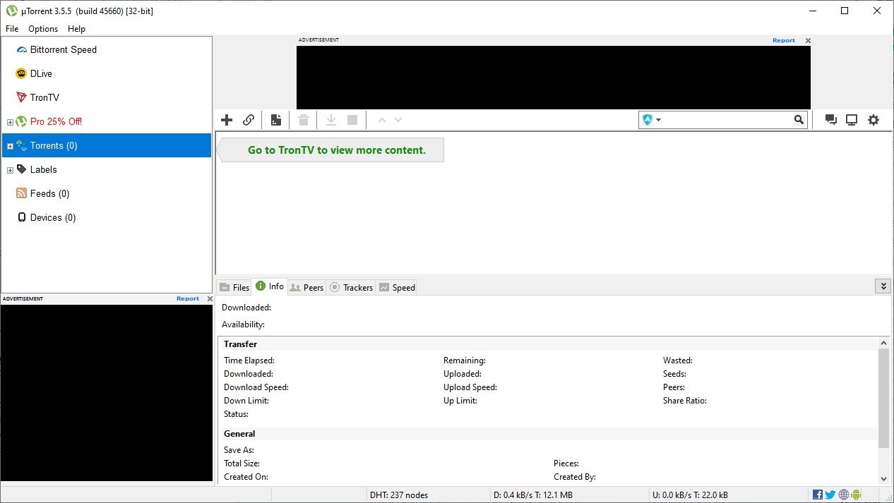Screen dimensions: 894x503
Task: Click the remote devices monitor icon
Action: (x=852, y=119)
